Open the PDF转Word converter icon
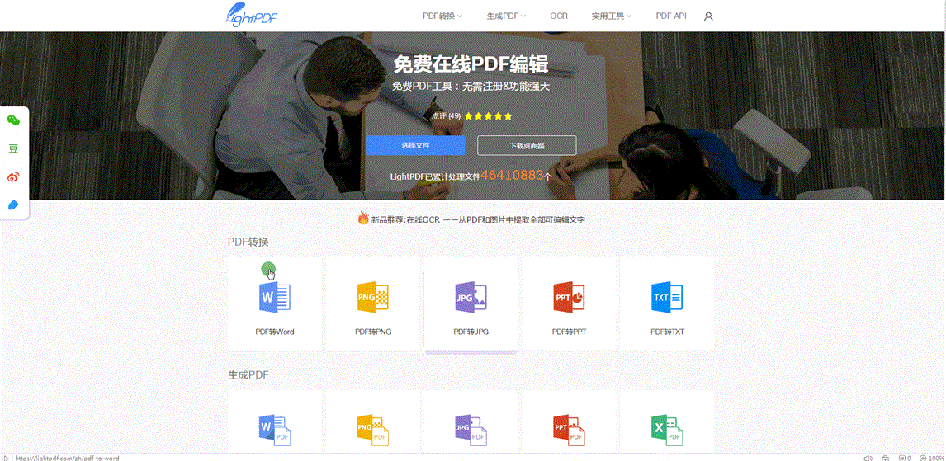 point(274,298)
